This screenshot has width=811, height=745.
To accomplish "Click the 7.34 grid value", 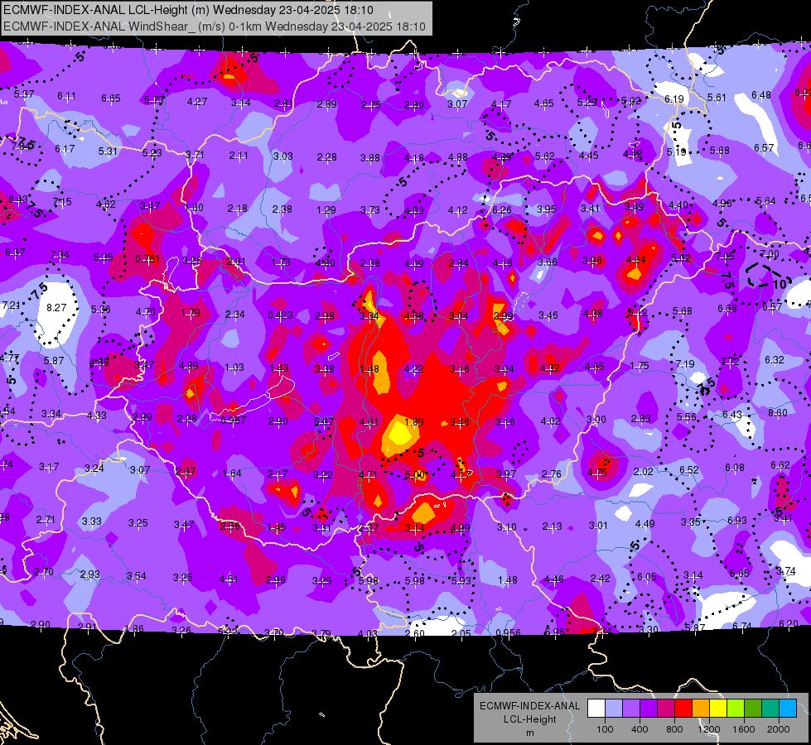I will tap(60, 255).
